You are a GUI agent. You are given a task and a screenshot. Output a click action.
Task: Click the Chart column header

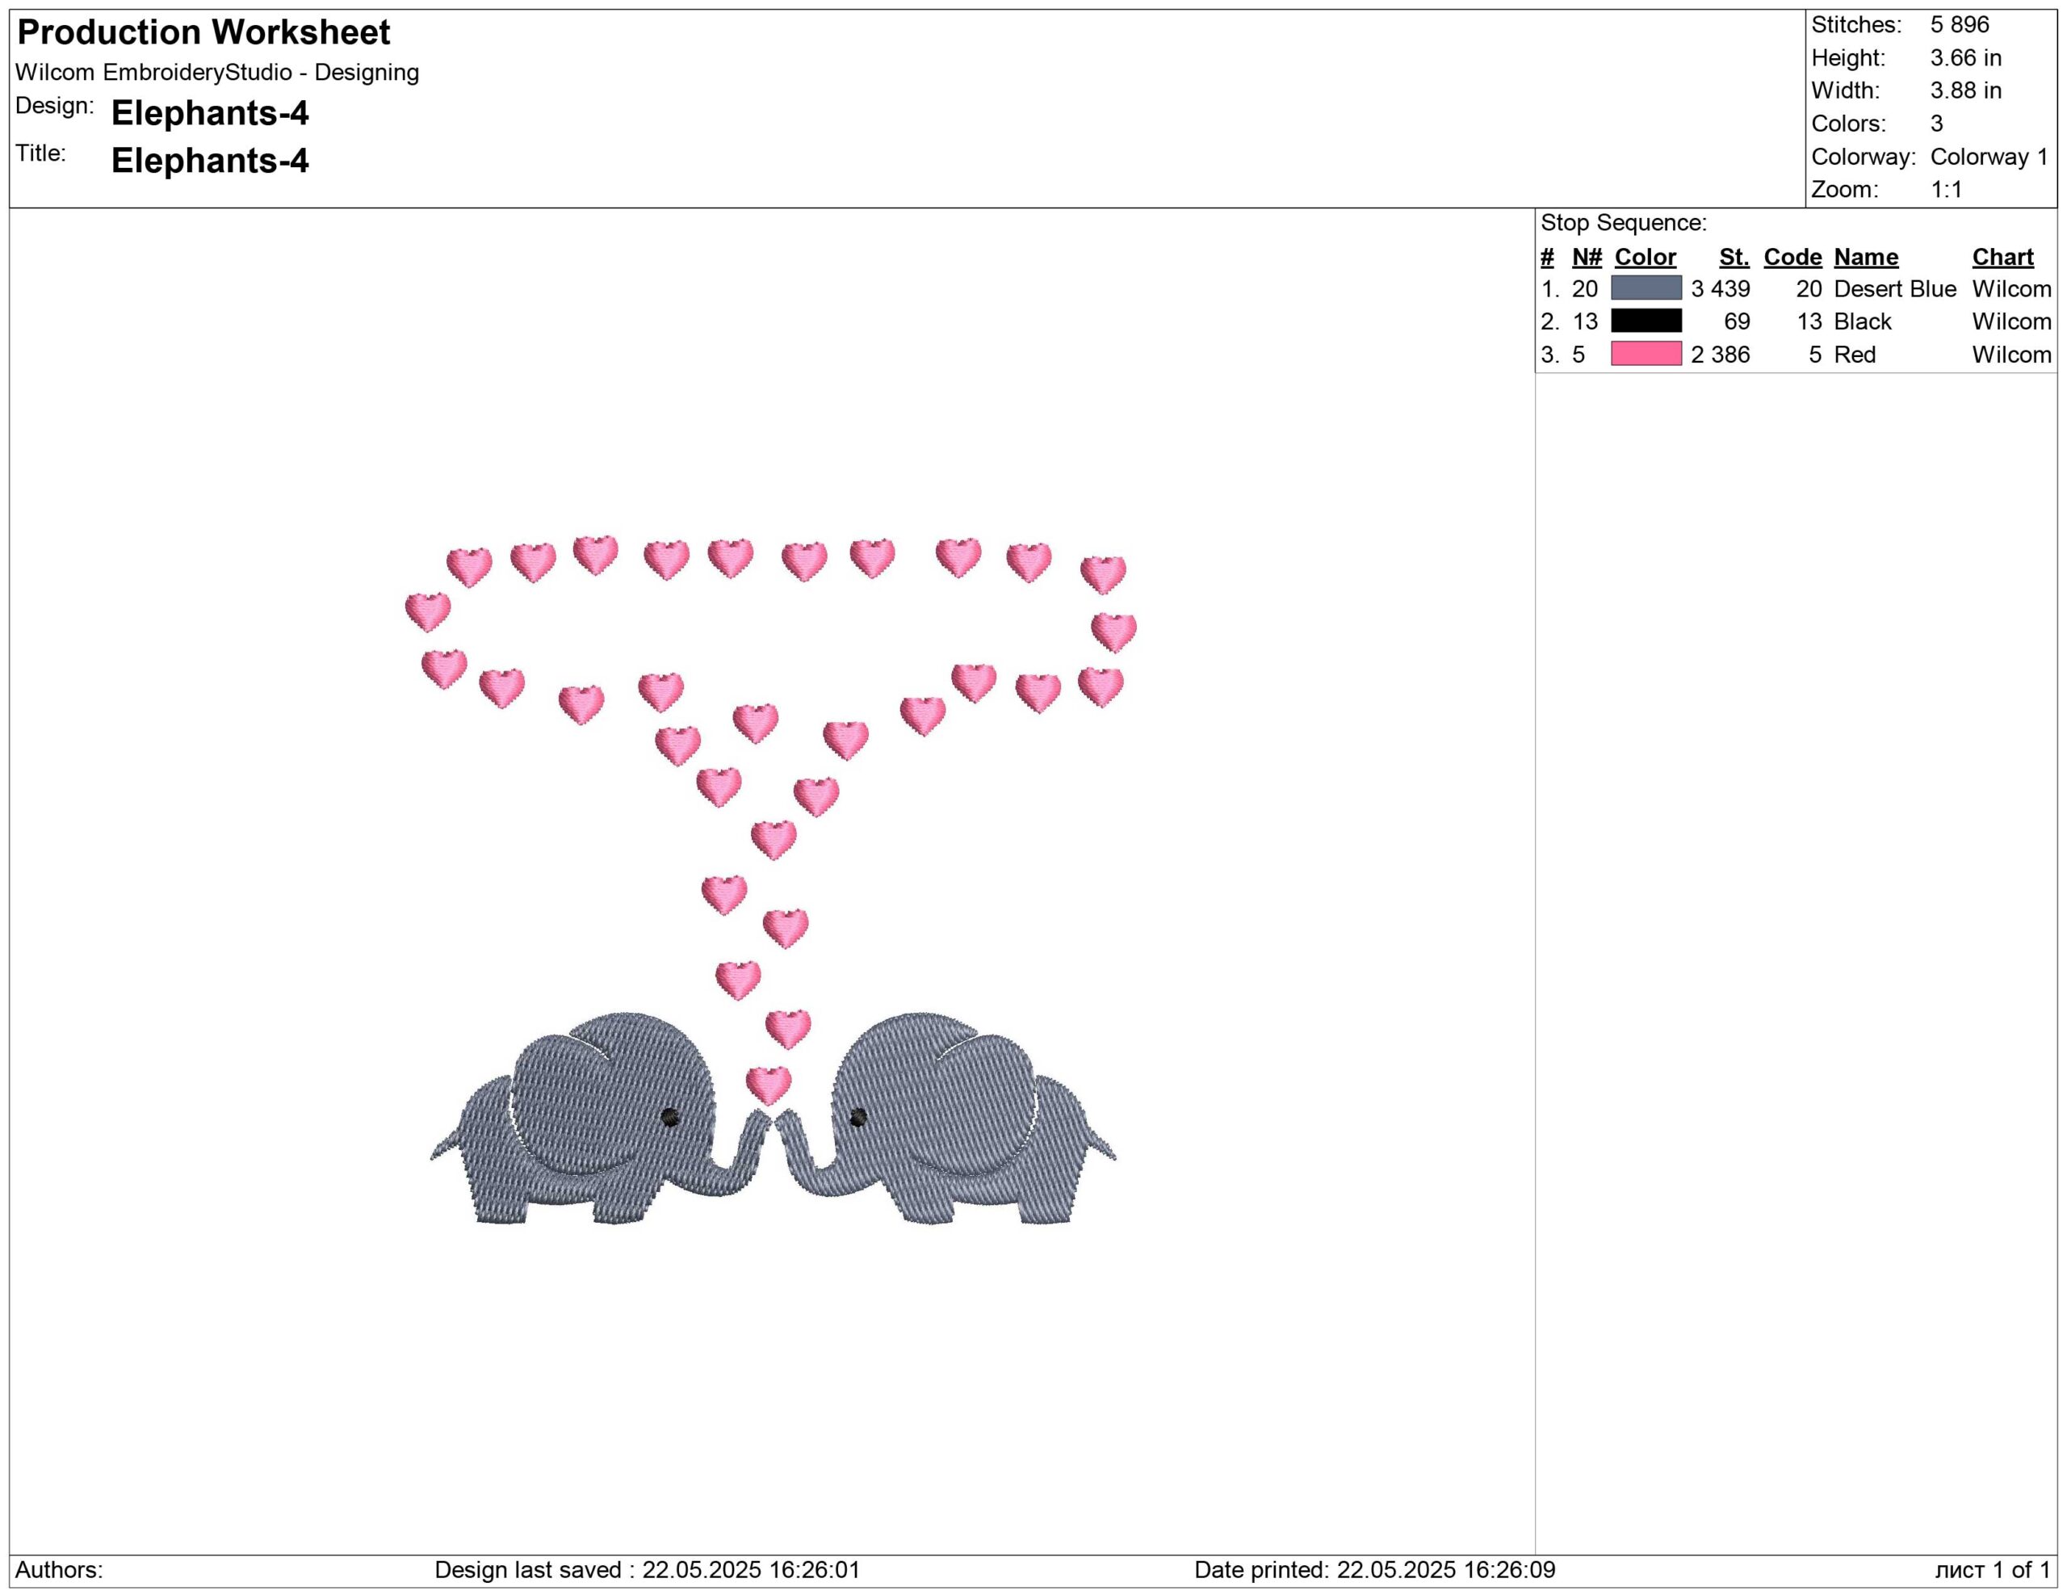[x=2002, y=258]
